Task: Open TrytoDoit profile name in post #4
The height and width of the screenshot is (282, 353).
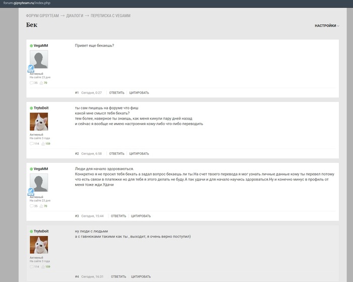Action: tap(41, 231)
